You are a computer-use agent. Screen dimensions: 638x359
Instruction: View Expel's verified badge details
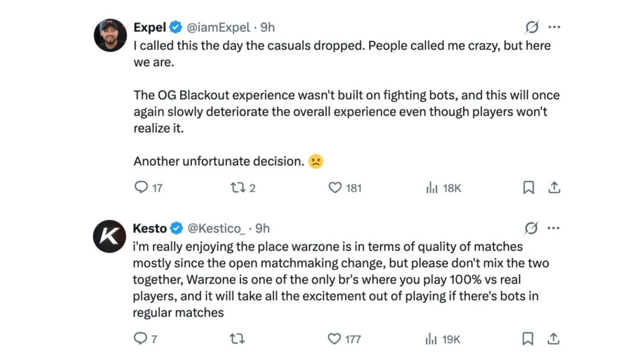[x=175, y=27]
